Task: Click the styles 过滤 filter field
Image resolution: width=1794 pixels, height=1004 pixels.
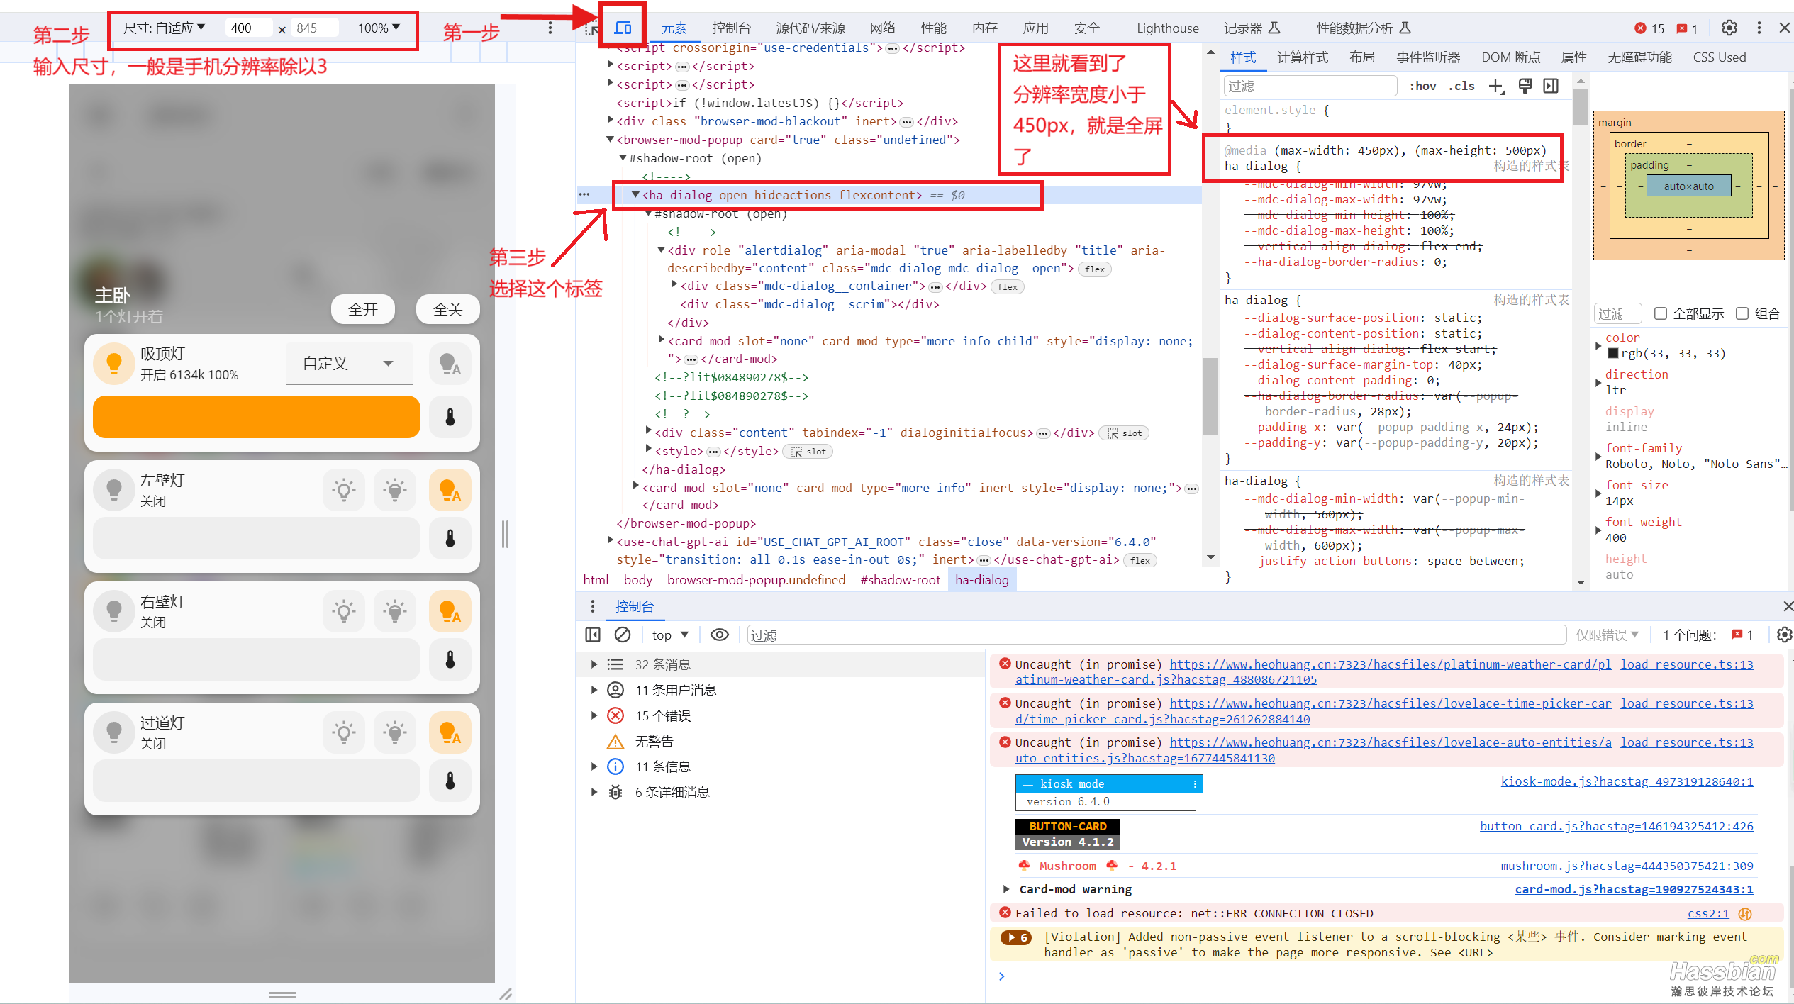Action: point(1310,86)
